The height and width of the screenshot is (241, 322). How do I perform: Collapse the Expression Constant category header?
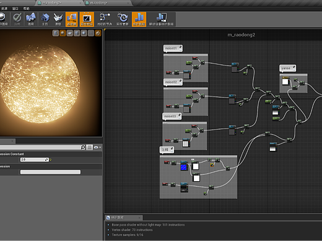(x=51, y=154)
